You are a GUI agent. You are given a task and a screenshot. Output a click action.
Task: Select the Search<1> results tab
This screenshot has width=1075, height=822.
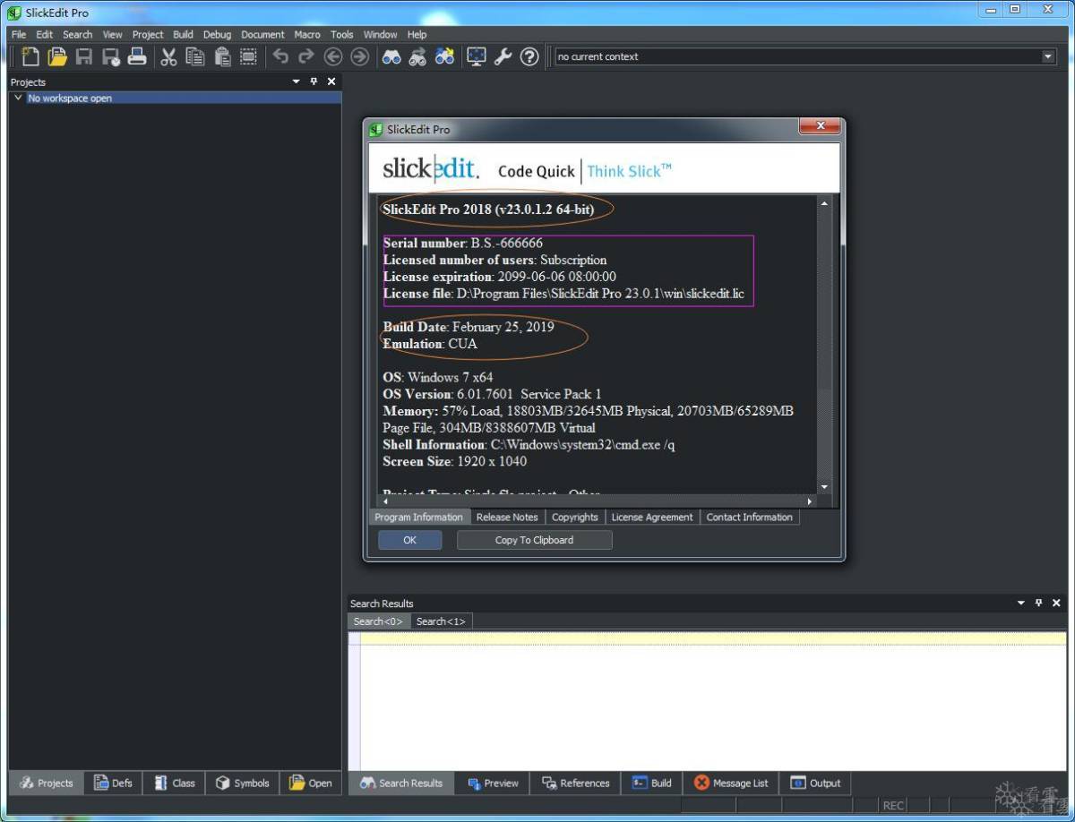pyautogui.click(x=441, y=621)
